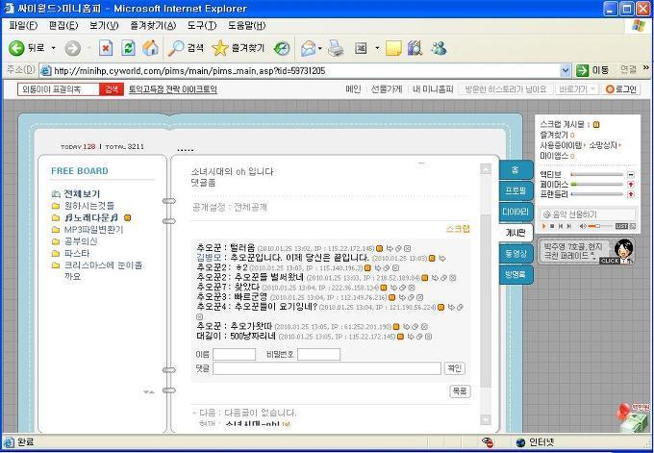This screenshot has width=654, height=453.
Task: Click the post scrollbar down arrow
Action: [486, 419]
